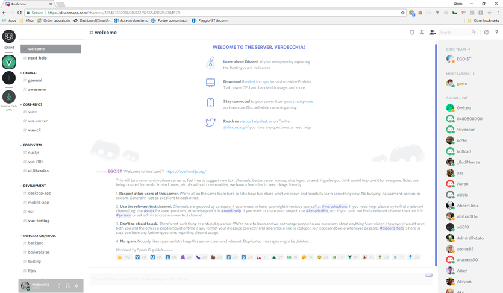Mute microphone in user panel
This screenshot has height=293, width=503.
click(x=59, y=285)
